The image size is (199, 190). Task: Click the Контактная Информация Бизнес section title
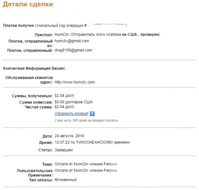34,68
